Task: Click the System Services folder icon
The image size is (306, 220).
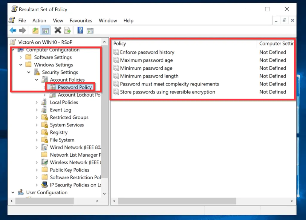Action: click(x=45, y=125)
